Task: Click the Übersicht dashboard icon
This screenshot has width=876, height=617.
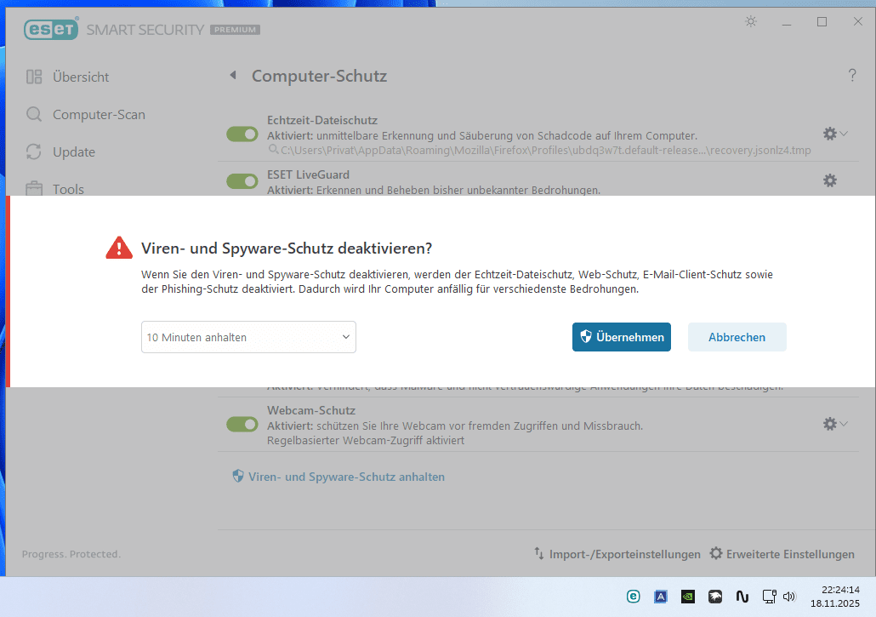Action: pos(34,77)
